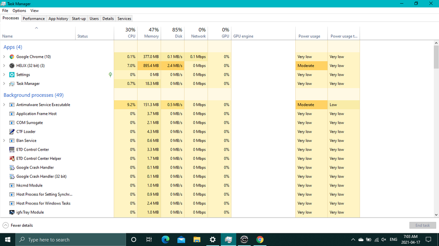This screenshot has height=246, width=439.
Task: Select the 895.4 MB memory cell for HELIX
Action: click(149, 66)
